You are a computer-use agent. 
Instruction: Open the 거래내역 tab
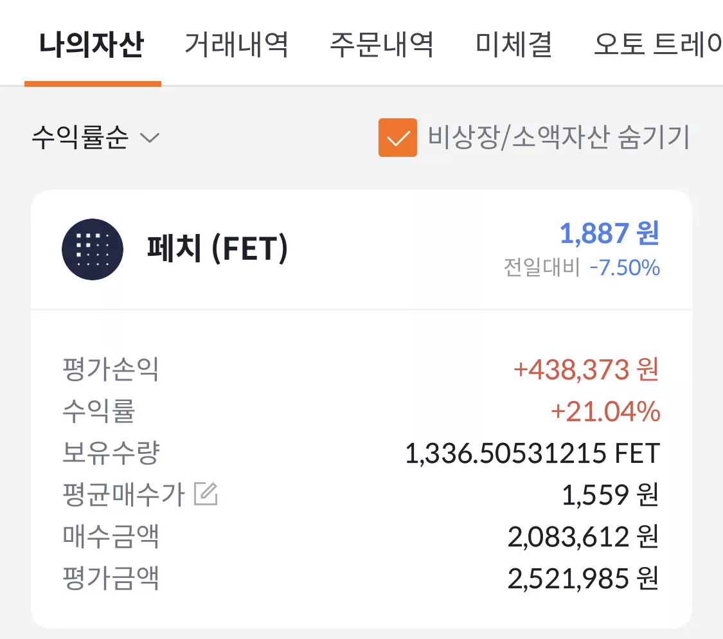pyautogui.click(x=237, y=45)
